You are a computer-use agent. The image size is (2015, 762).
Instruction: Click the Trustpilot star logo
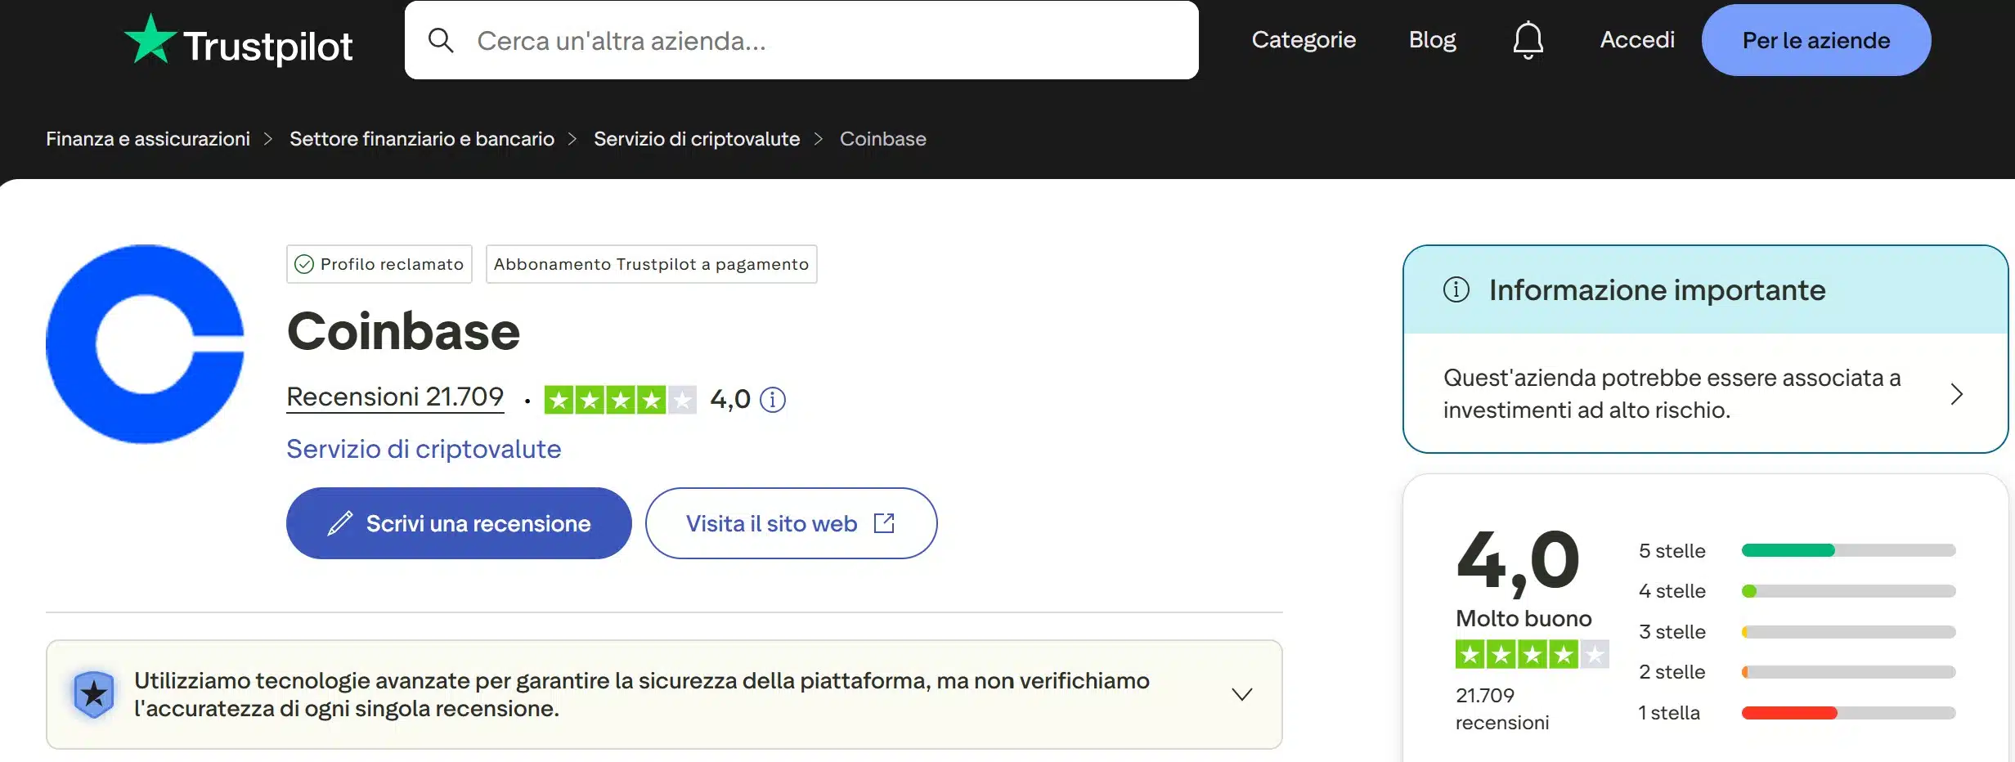(x=152, y=39)
